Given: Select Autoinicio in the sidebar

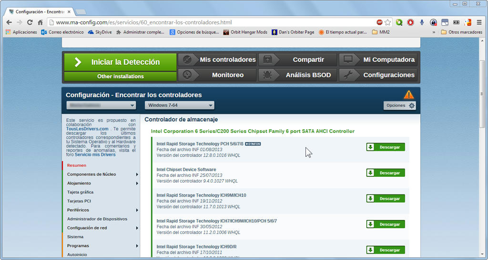Looking at the screenshot, I should tap(77, 254).
